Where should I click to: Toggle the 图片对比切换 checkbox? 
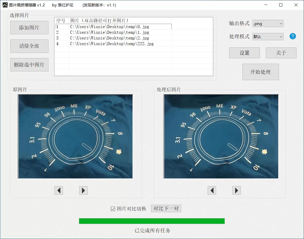pyautogui.click(x=113, y=209)
